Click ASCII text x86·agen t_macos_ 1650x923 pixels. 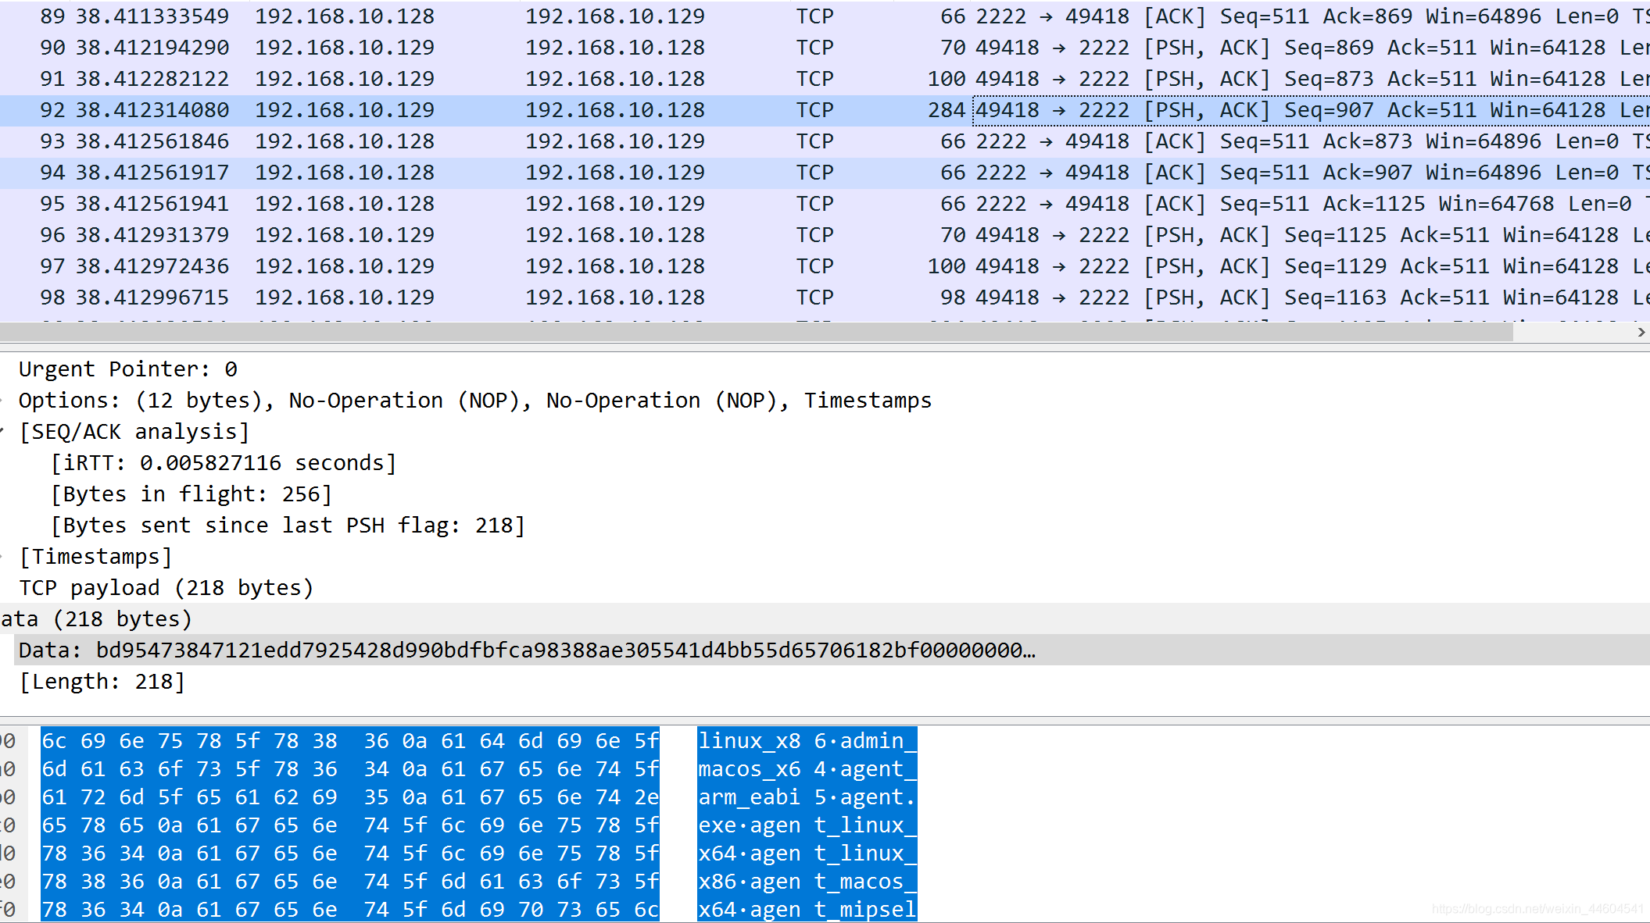[807, 882]
